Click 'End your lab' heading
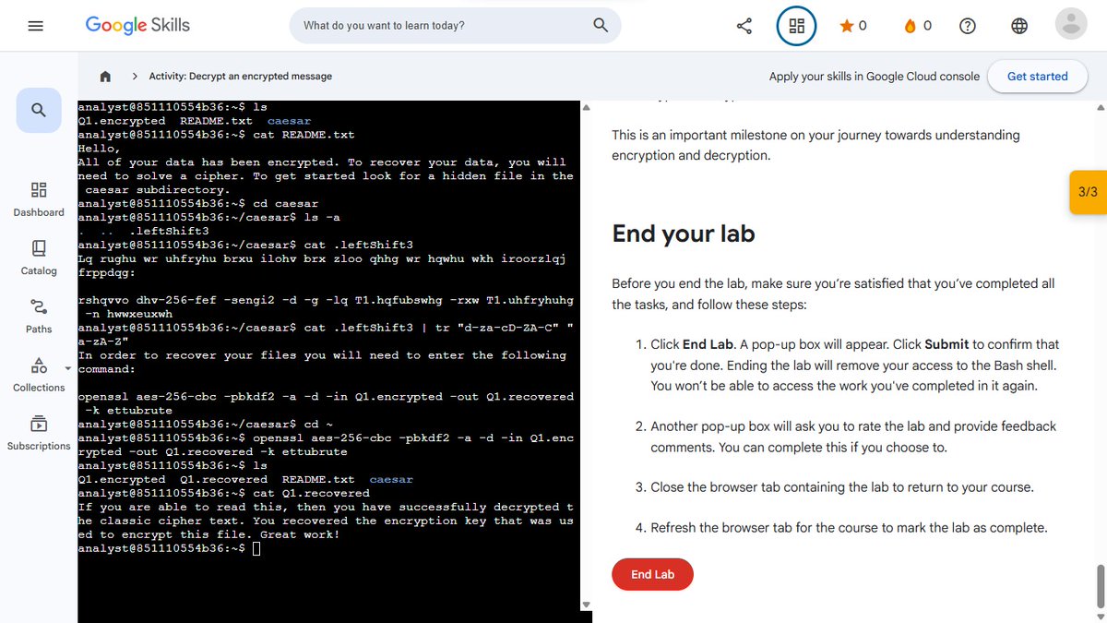1107x623 pixels. pyautogui.click(x=684, y=234)
